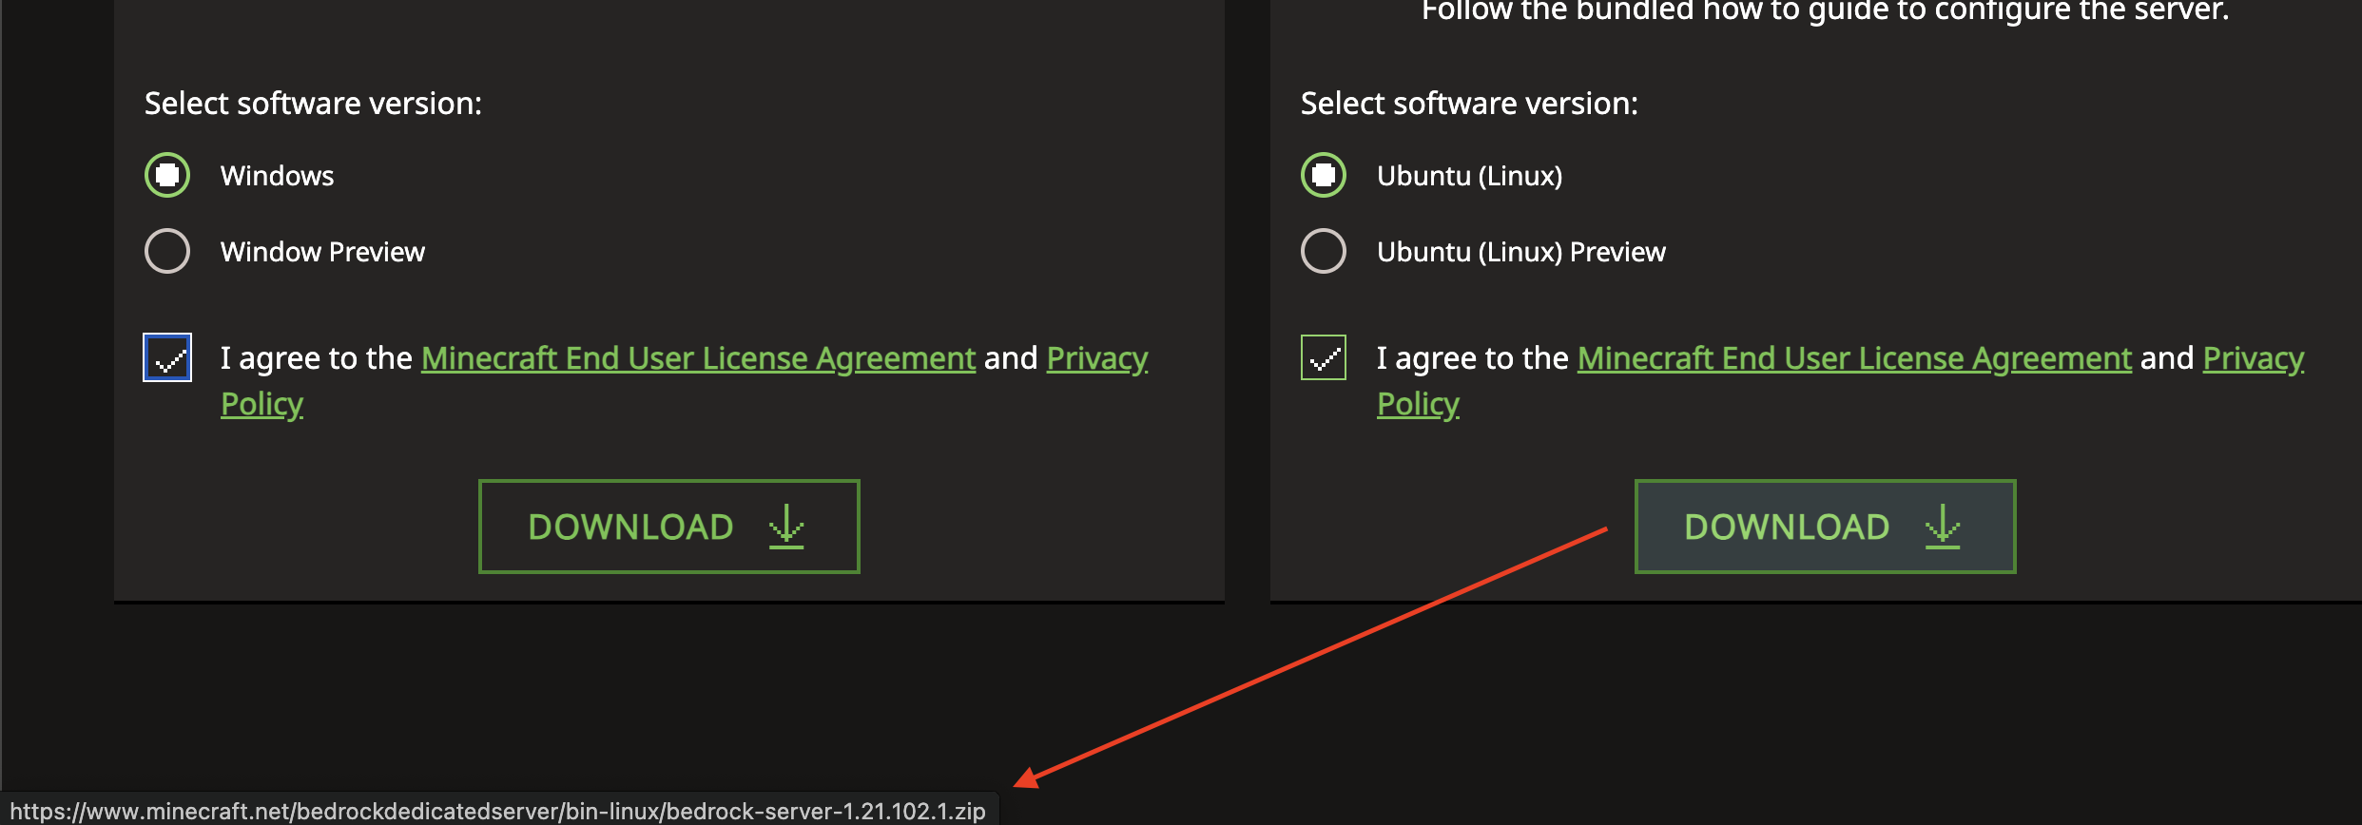Select the Windows radio button
The height and width of the screenshot is (825, 2362).
coord(167,175)
